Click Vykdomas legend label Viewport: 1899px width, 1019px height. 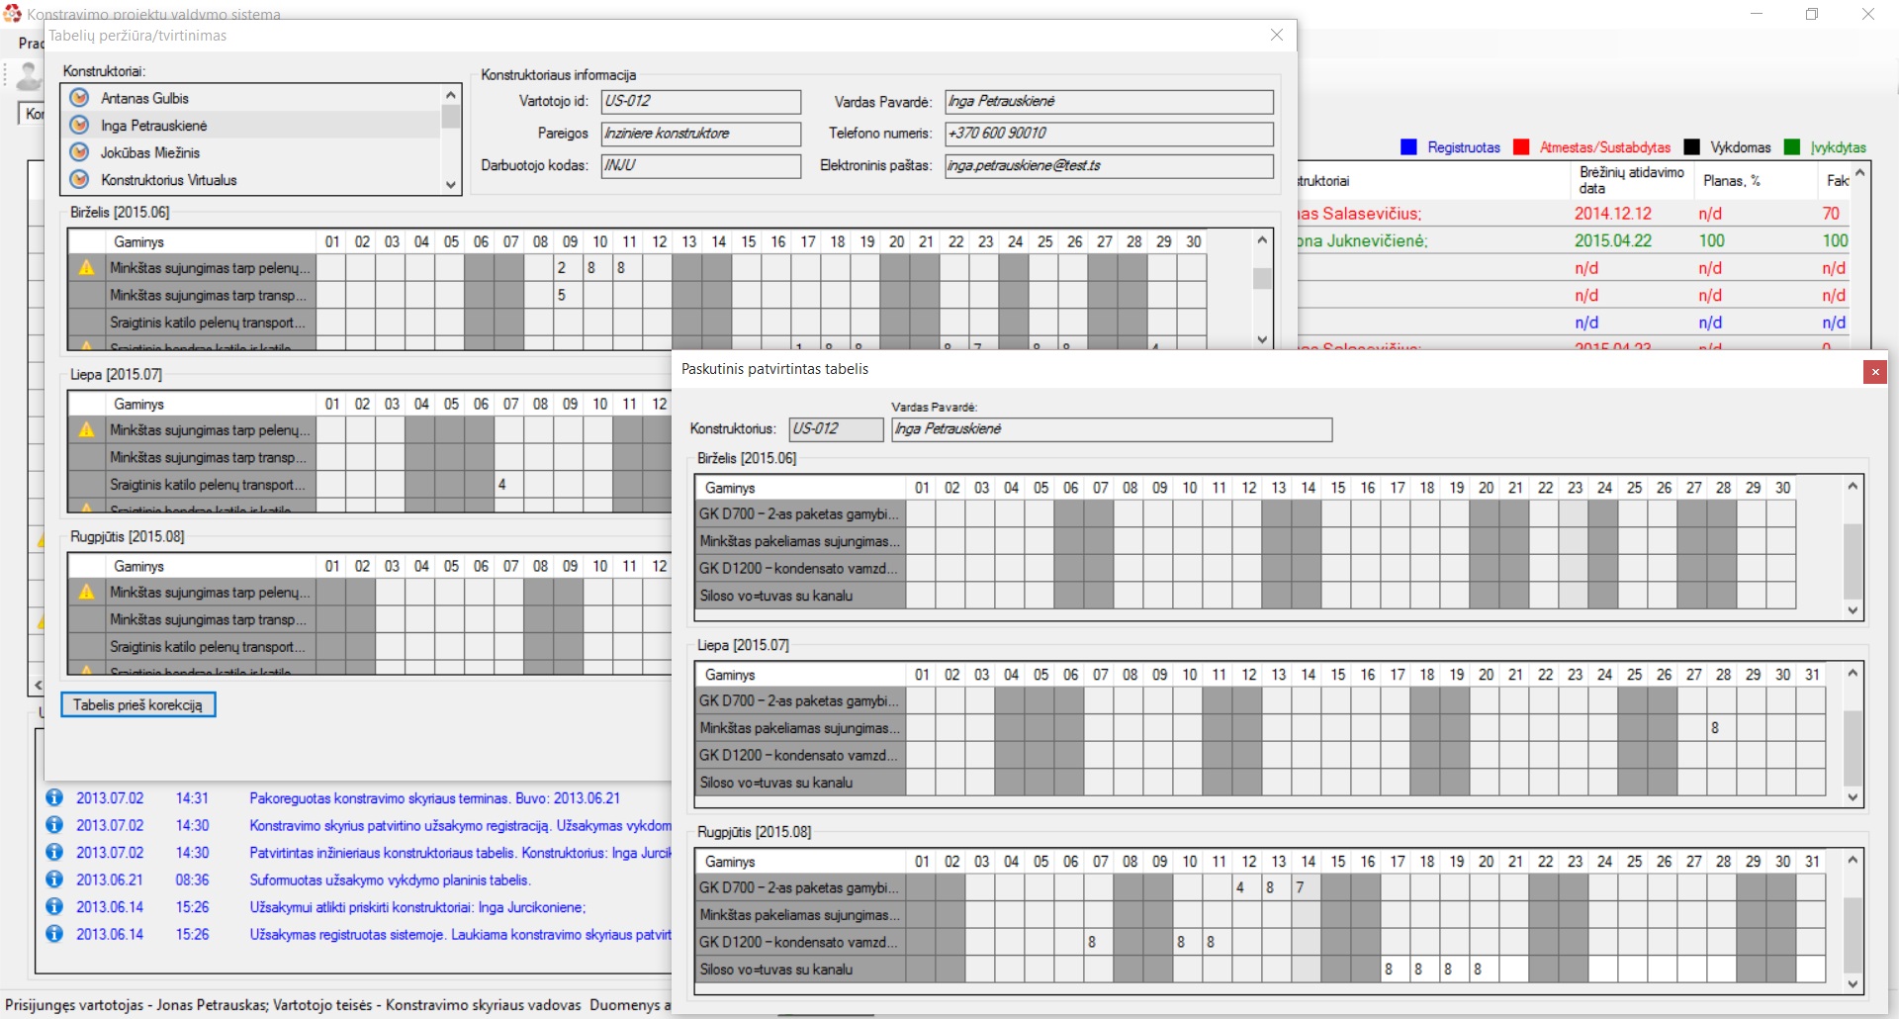tap(1741, 147)
